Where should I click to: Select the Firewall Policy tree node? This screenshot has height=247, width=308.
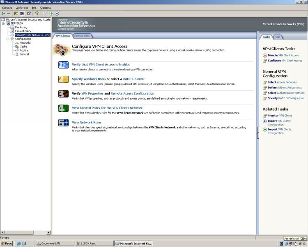23,31
